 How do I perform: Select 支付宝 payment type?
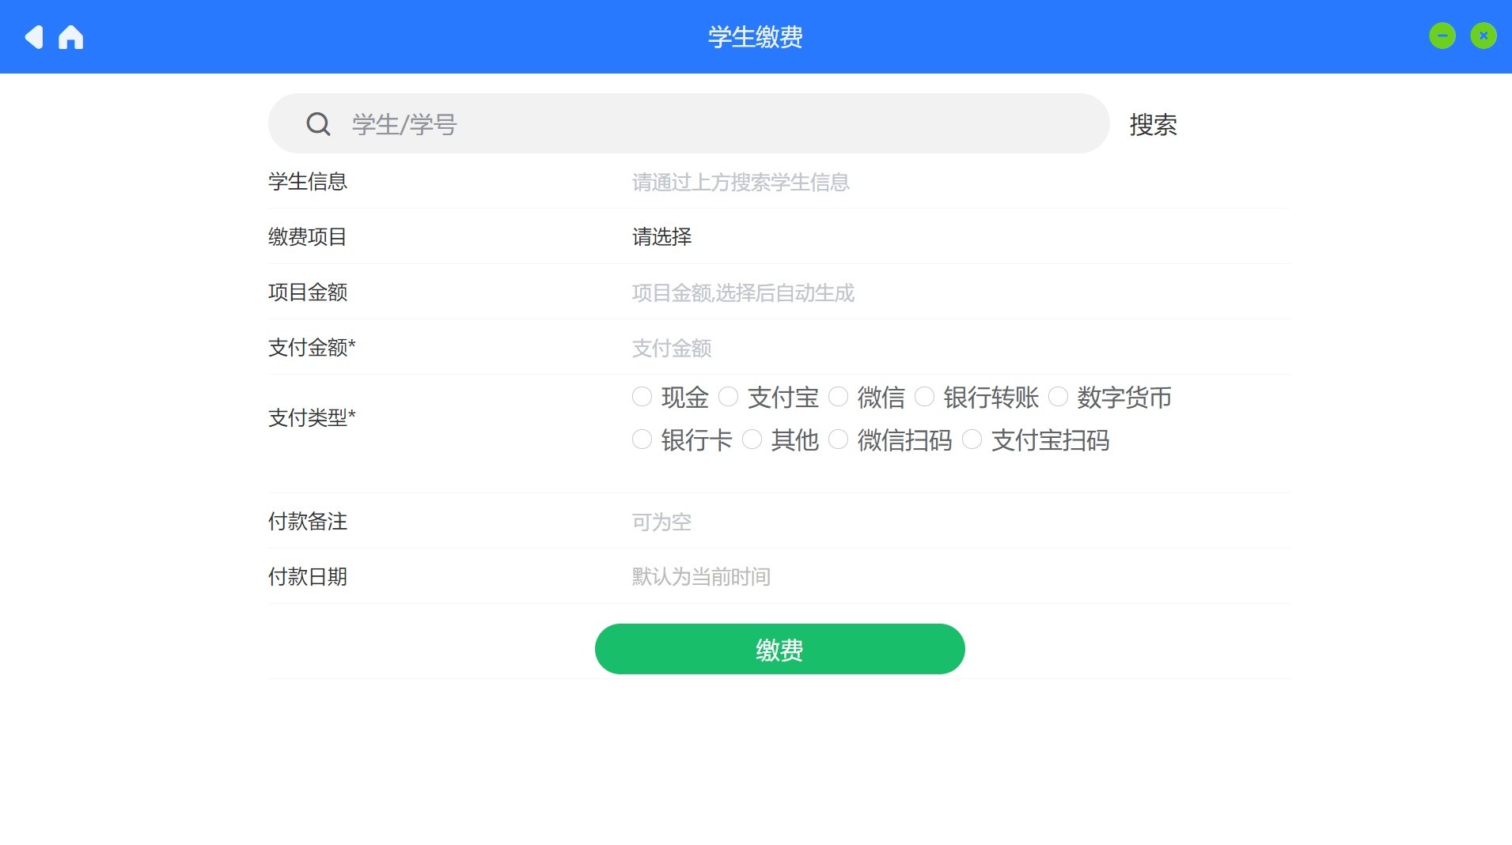[x=728, y=397]
